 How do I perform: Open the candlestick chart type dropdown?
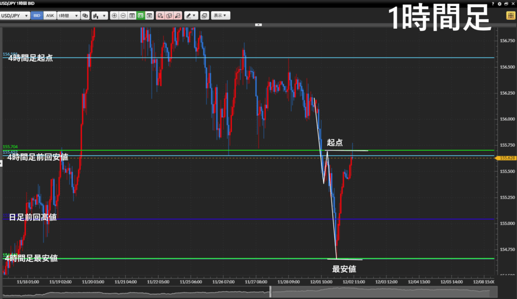(x=100, y=16)
